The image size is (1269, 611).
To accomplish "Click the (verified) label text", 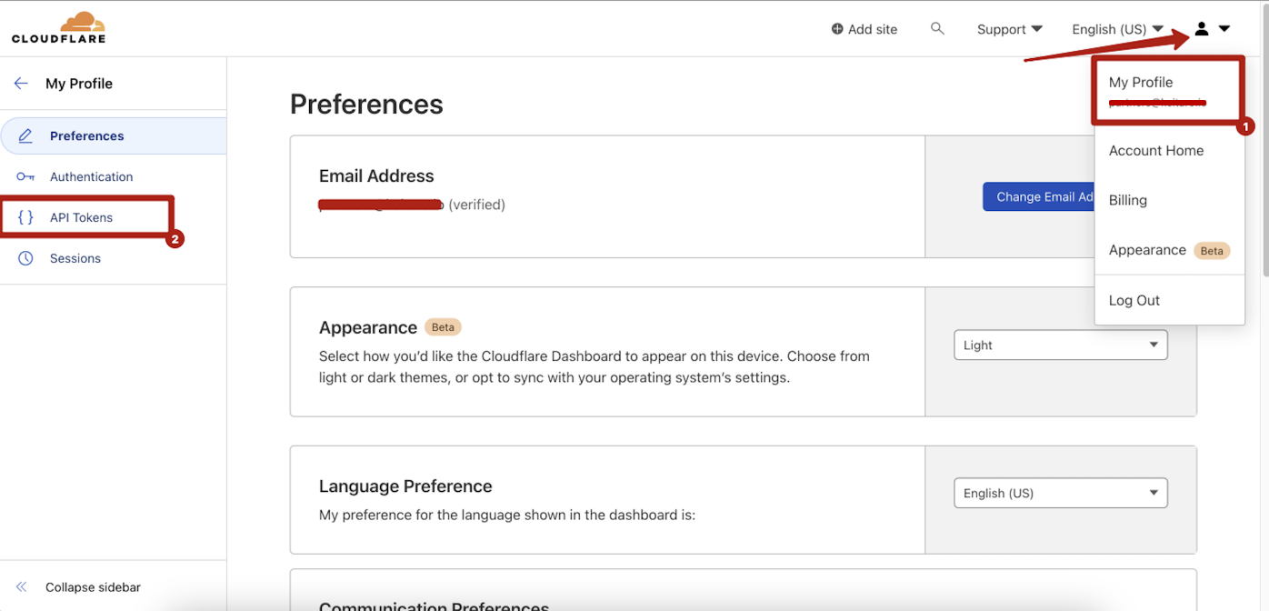I will pos(476,205).
